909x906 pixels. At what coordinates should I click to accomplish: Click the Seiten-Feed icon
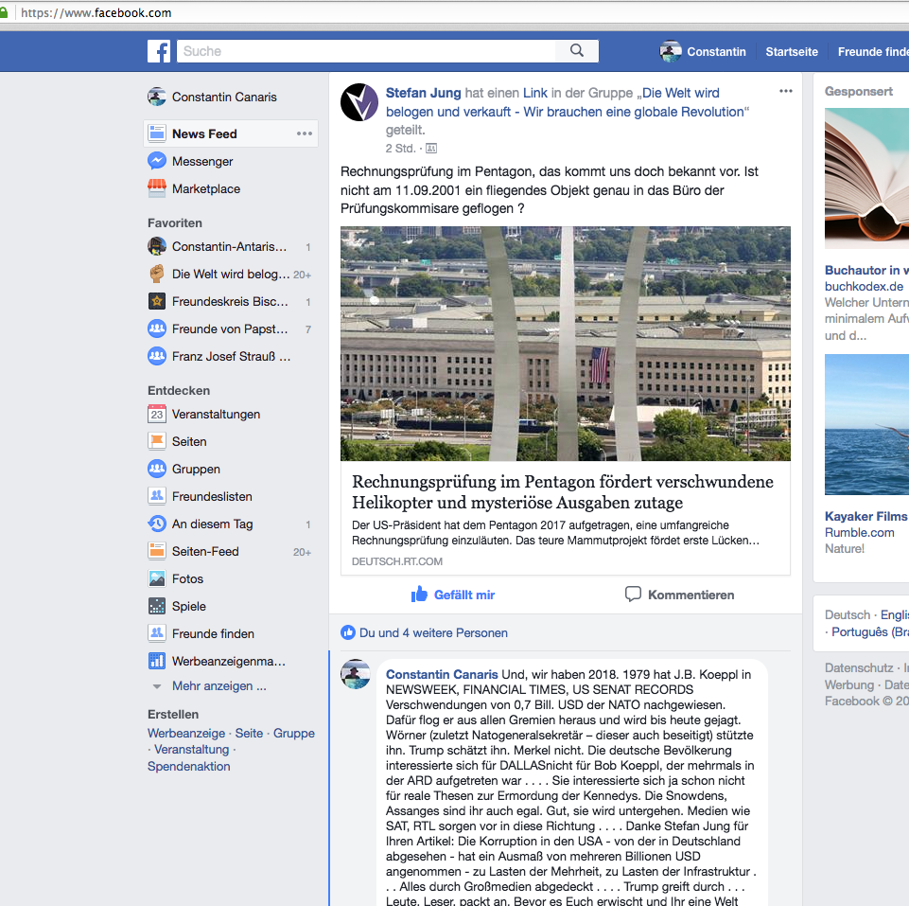coord(156,551)
